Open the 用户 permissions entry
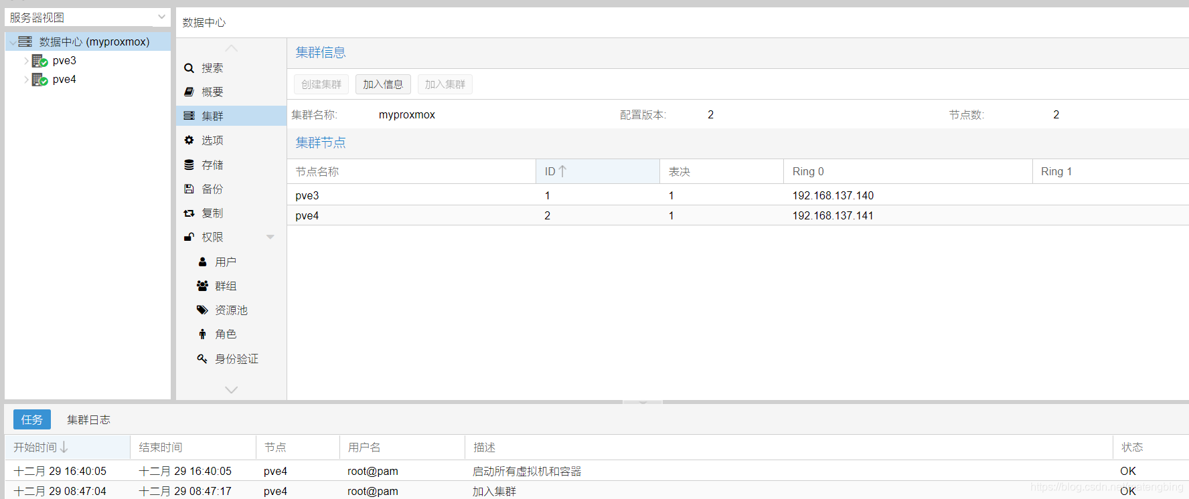Image resolution: width=1189 pixels, height=499 pixels. tap(232, 262)
